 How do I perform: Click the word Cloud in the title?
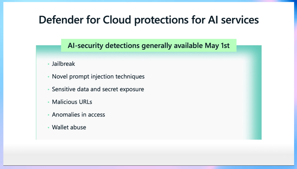point(117,20)
